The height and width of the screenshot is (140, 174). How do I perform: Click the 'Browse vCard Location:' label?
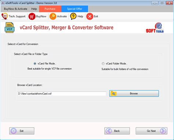pos(30,85)
